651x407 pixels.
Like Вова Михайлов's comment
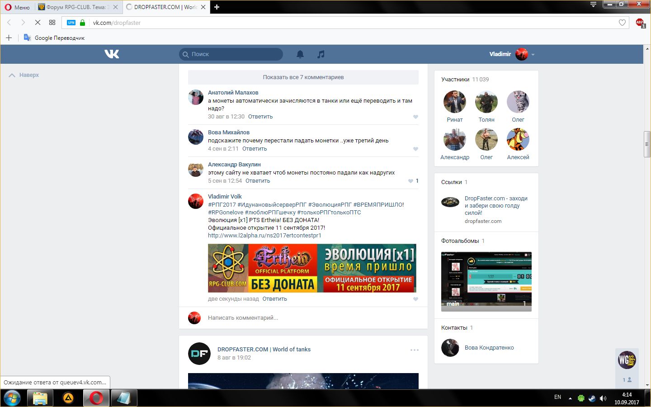[415, 149]
